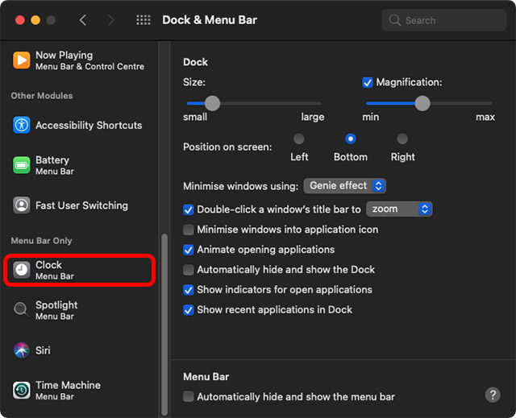Uncheck Animate opening applications
516x418 pixels.
pyautogui.click(x=188, y=250)
